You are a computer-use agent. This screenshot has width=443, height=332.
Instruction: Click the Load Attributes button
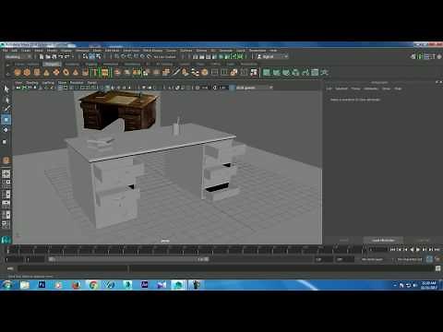pyautogui.click(x=383, y=240)
